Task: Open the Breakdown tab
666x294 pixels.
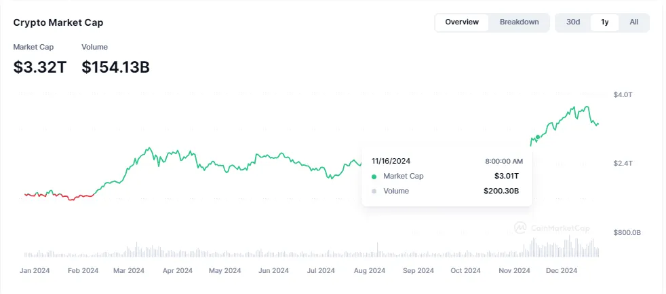Action: pyautogui.click(x=520, y=22)
